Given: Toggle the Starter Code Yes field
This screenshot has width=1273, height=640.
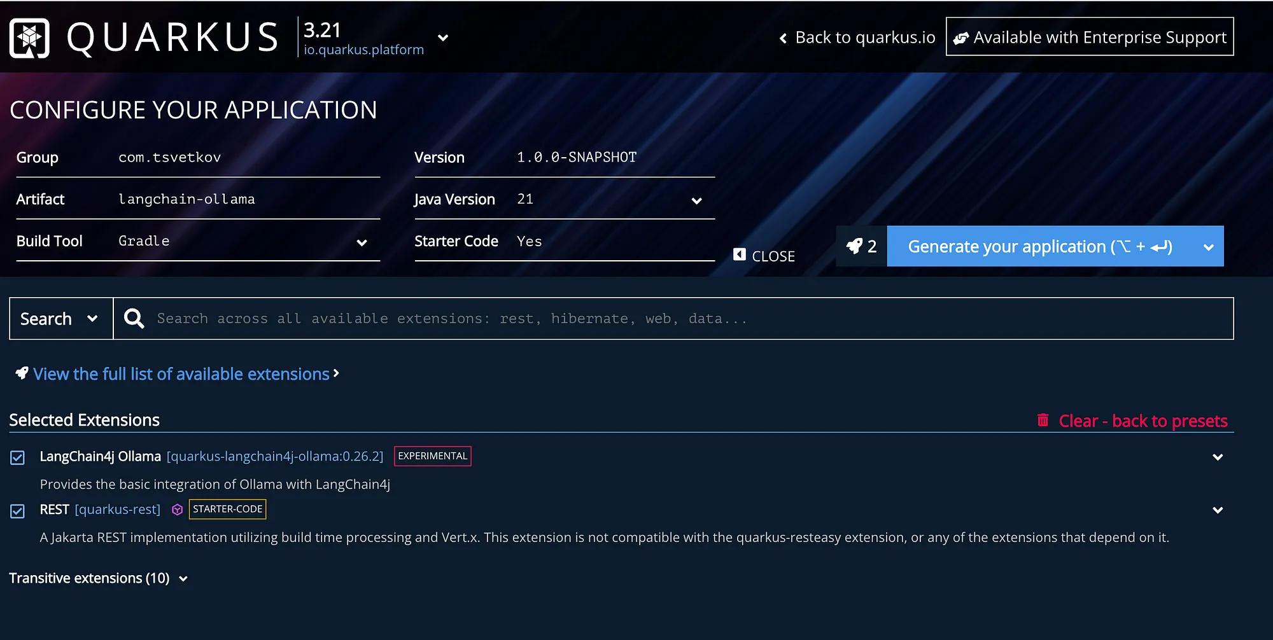Looking at the screenshot, I should [x=615, y=242].
